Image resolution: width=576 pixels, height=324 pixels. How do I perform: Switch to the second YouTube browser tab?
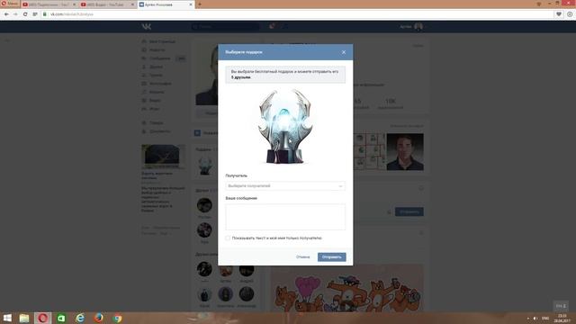click(107, 4)
